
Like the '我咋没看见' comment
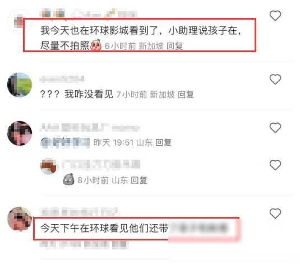(x=275, y=79)
